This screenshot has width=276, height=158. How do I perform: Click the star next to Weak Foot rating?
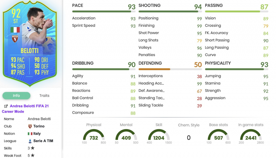[33, 155]
